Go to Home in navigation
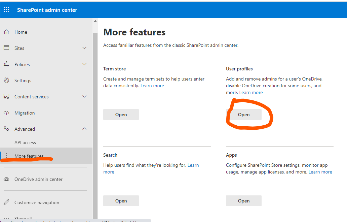The image size is (347, 222). pyautogui.click(x=21, y=32)
